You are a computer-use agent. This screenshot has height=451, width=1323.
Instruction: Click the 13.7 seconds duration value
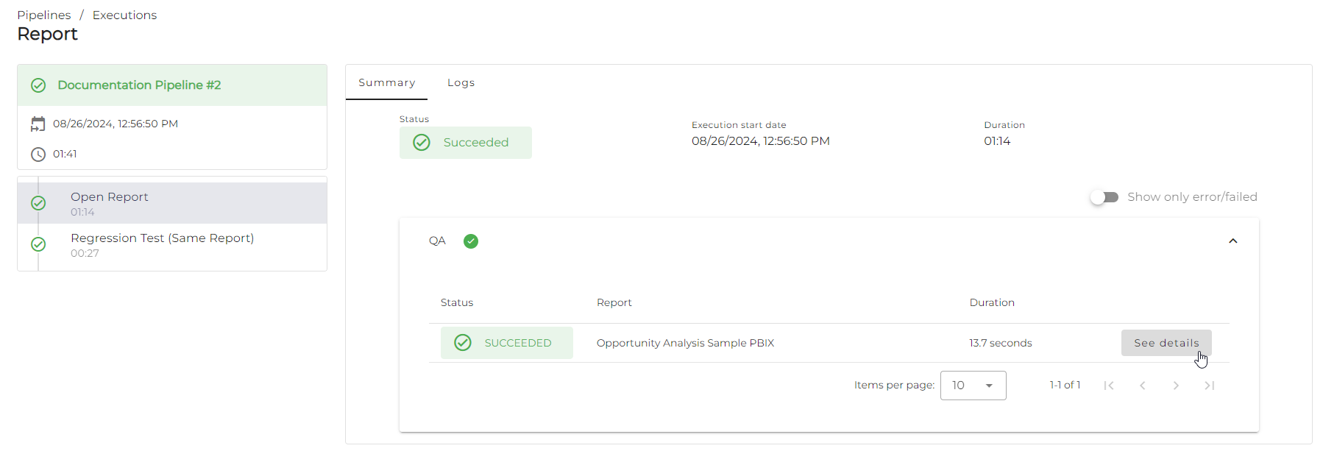pyautogui.click(x=1001, y=343)
